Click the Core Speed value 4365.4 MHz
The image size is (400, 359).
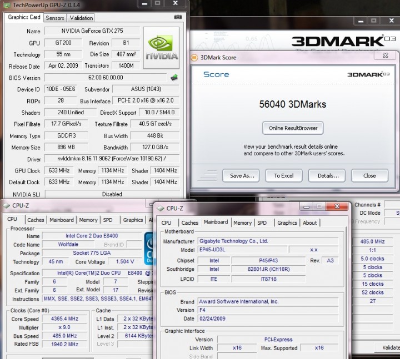[x=64, y=318]
